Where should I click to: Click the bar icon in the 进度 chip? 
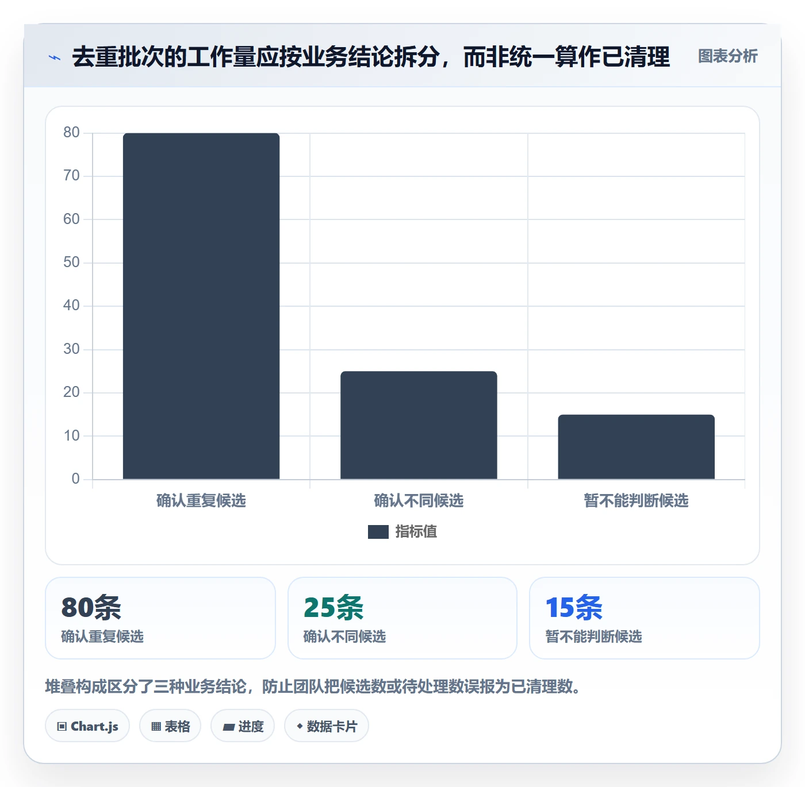228,727
